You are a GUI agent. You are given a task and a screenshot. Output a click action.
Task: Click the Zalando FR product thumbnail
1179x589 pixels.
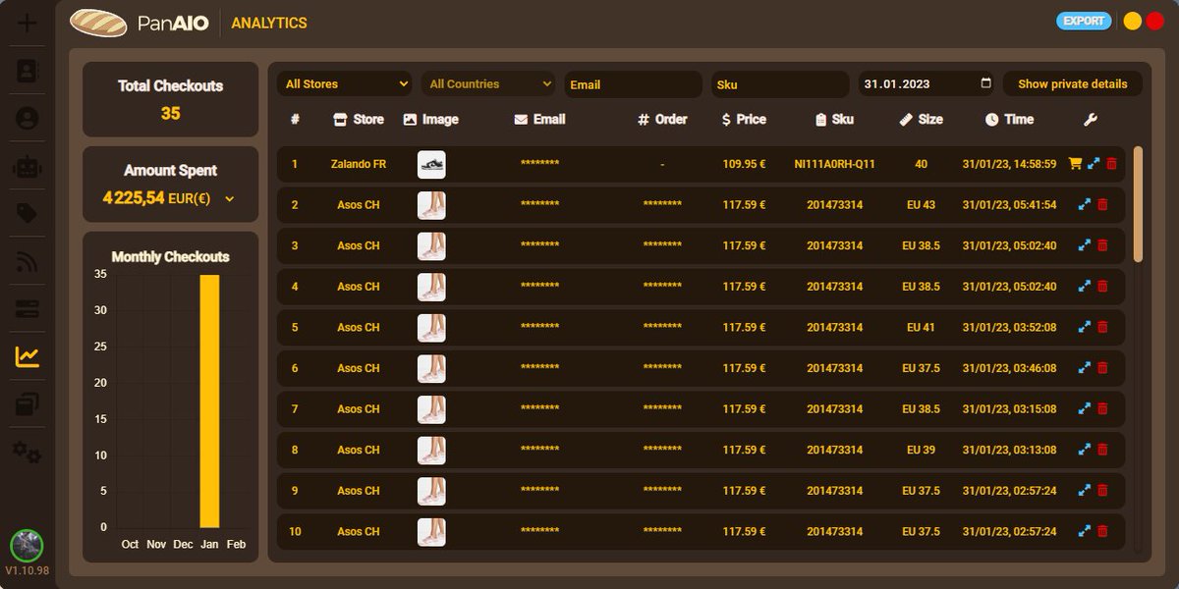pyautogui.click(x=431, y=164)
